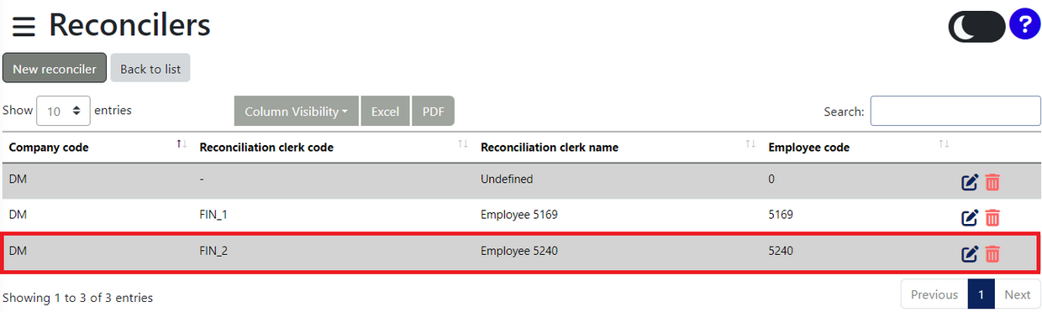The width and height of the screenshot is (1042, 312).
Task: Open the Show entries count dropdown
Action: pyautogui.click(x=63, y=111)
